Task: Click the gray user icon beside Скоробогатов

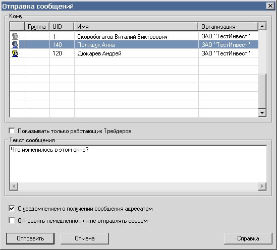Action: [x=15, y=36]
